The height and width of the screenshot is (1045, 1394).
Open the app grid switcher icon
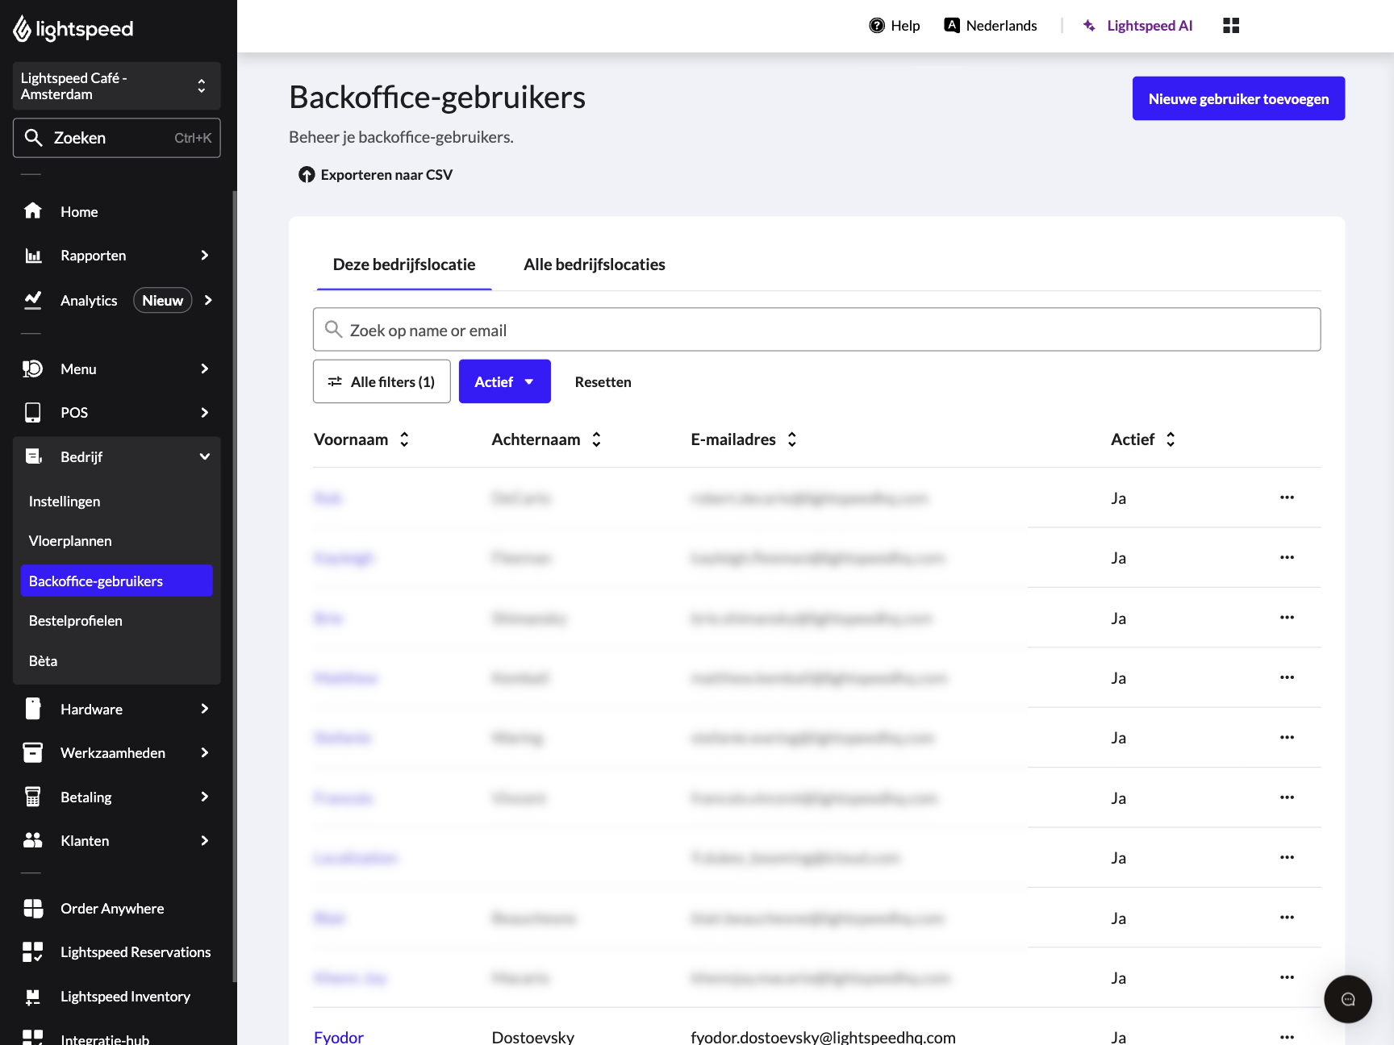[1231, 26]
